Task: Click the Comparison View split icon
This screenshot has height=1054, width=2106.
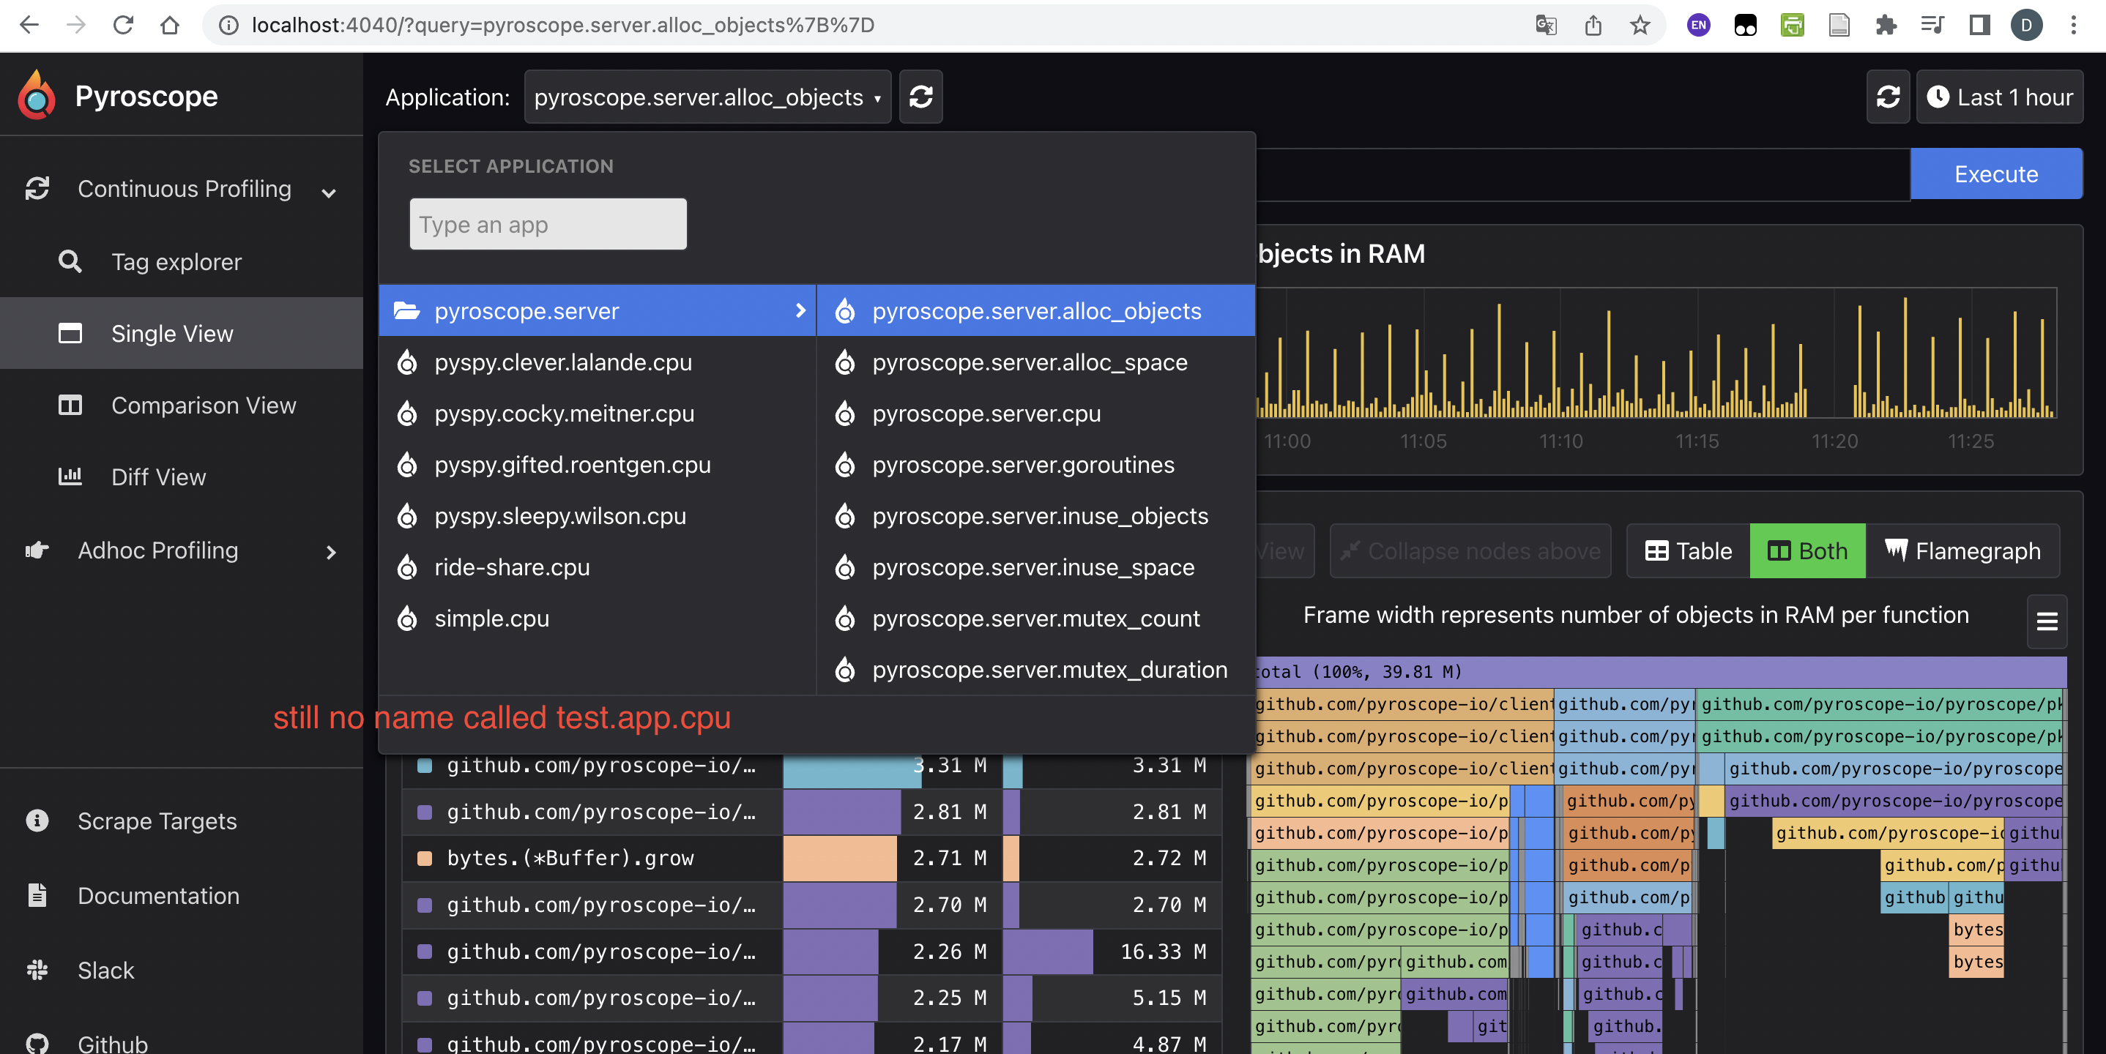Action: [x=70, y=405]
